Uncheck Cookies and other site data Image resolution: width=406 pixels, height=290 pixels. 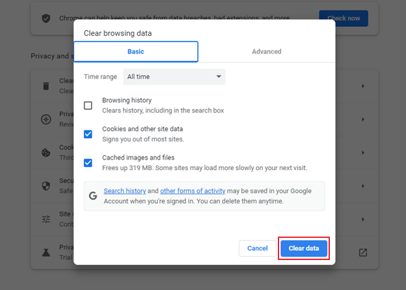point(88,134)
